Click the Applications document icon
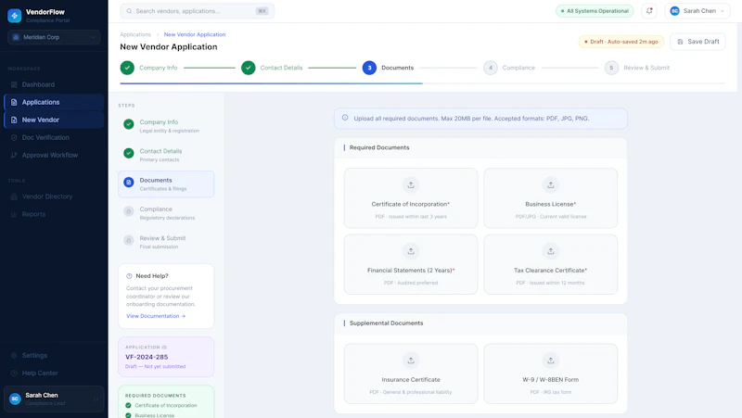This screenshot has height=418, width=742. pyautogui.click(x=14, y=102)
